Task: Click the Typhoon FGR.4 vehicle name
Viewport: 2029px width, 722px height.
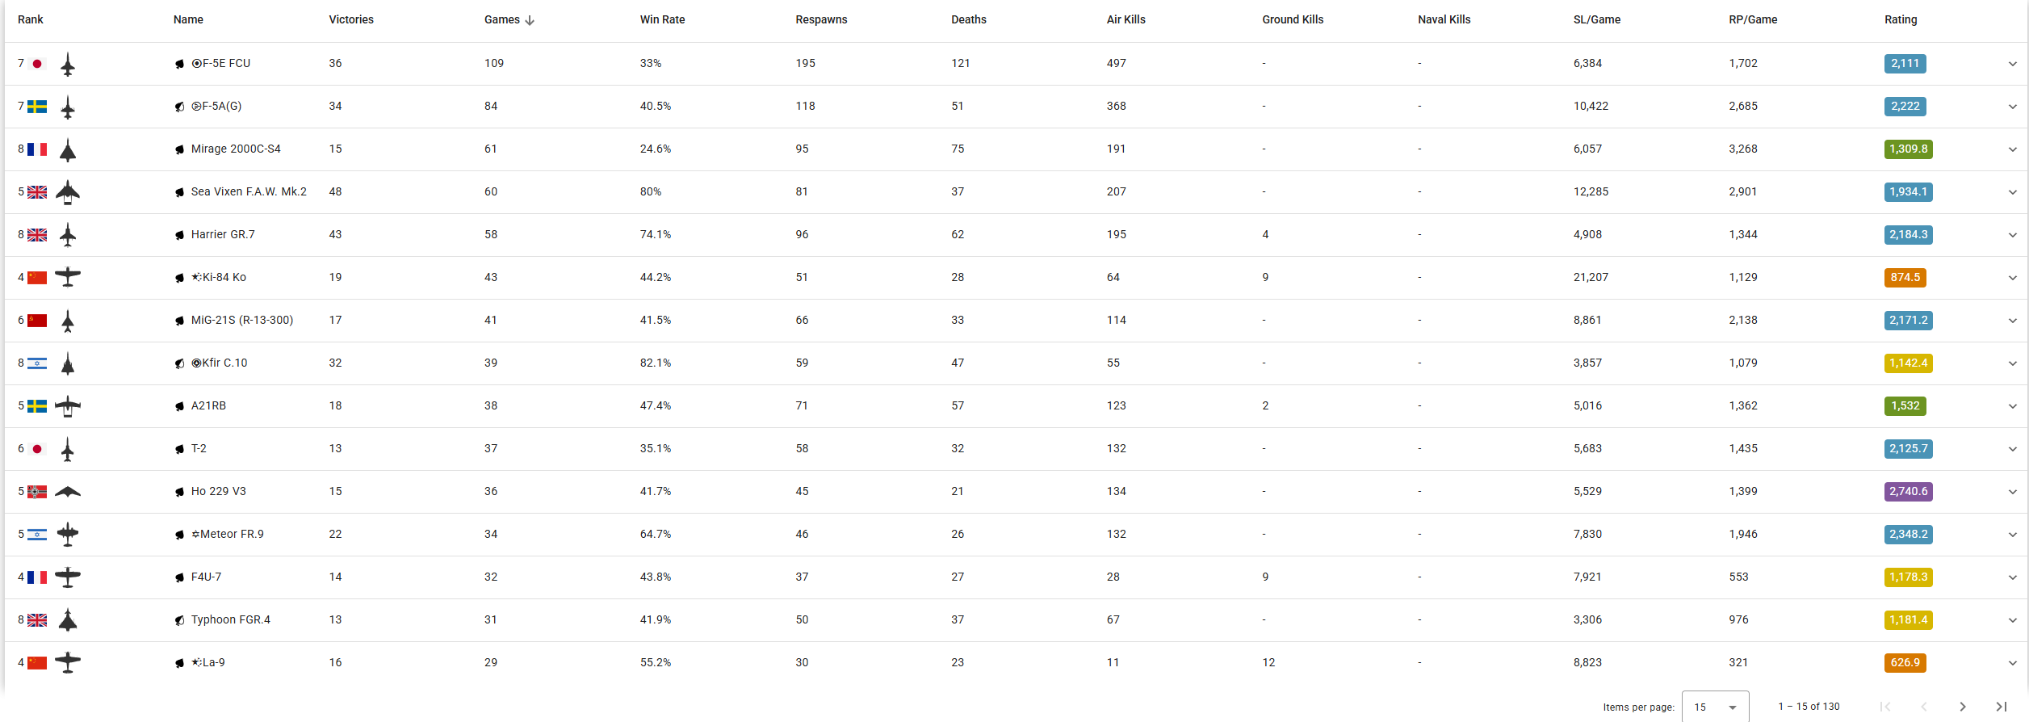Action: point(231,620)
